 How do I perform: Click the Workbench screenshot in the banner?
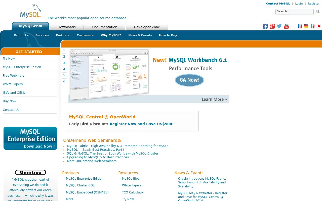[109, 75]
